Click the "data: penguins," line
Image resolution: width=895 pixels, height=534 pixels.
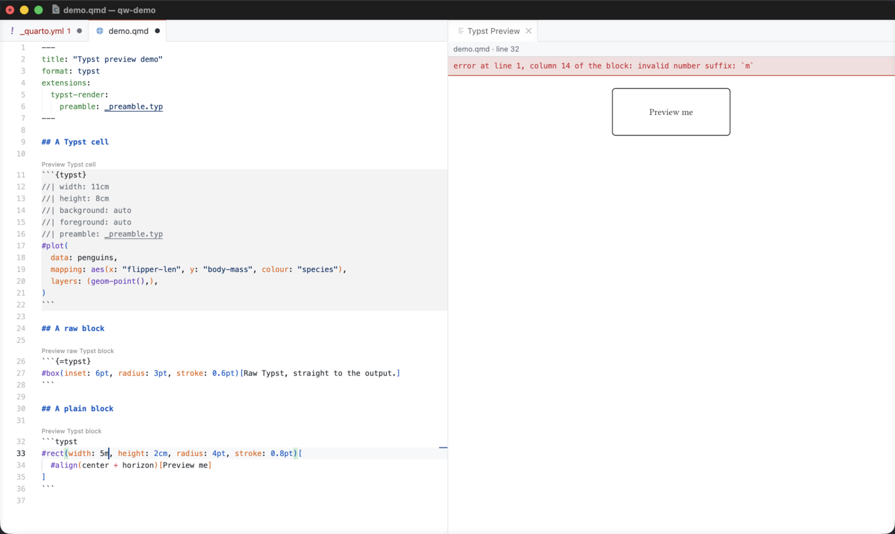coord(84,258)
